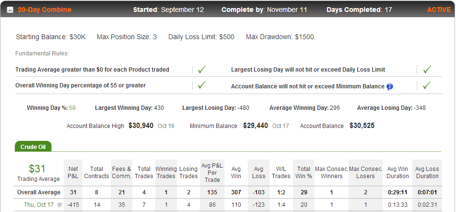Click the Max Consec. Losers column header
456x212 pixels.
(365, 172)
